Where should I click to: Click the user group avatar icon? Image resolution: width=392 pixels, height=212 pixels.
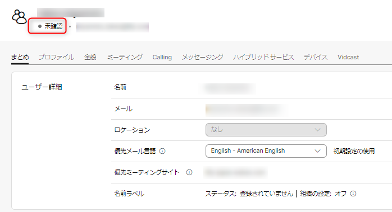[x=19, y=17]
